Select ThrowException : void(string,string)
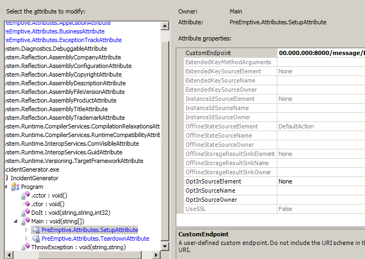Viewport: 365px width, 259px height. (78, 247)
